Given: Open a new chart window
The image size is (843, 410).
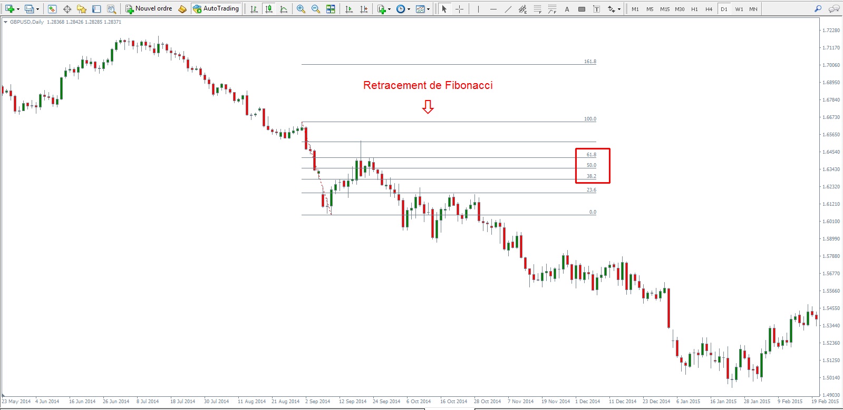Looking at the screenshot, I should pyautogui.click(x=9, y=9).
